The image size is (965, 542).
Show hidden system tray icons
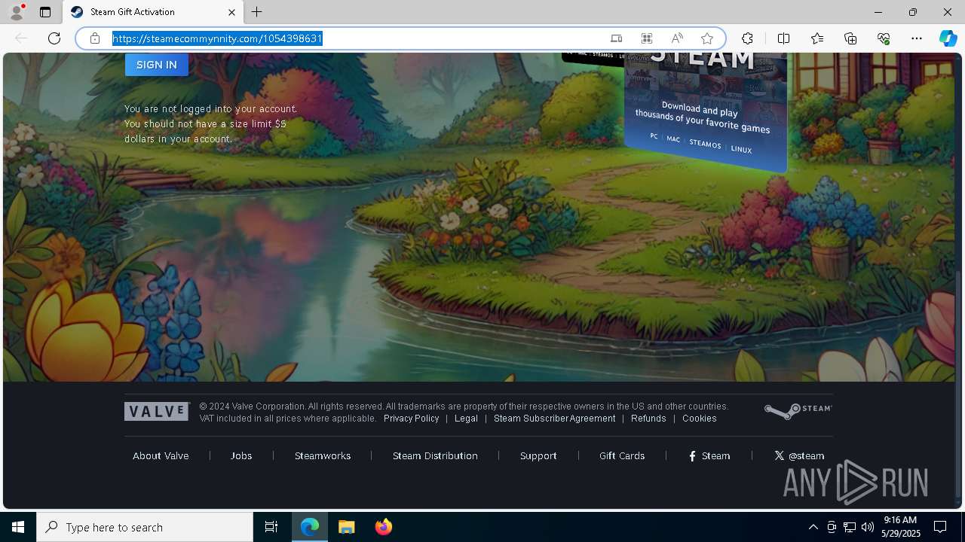(x=813, y=527)
